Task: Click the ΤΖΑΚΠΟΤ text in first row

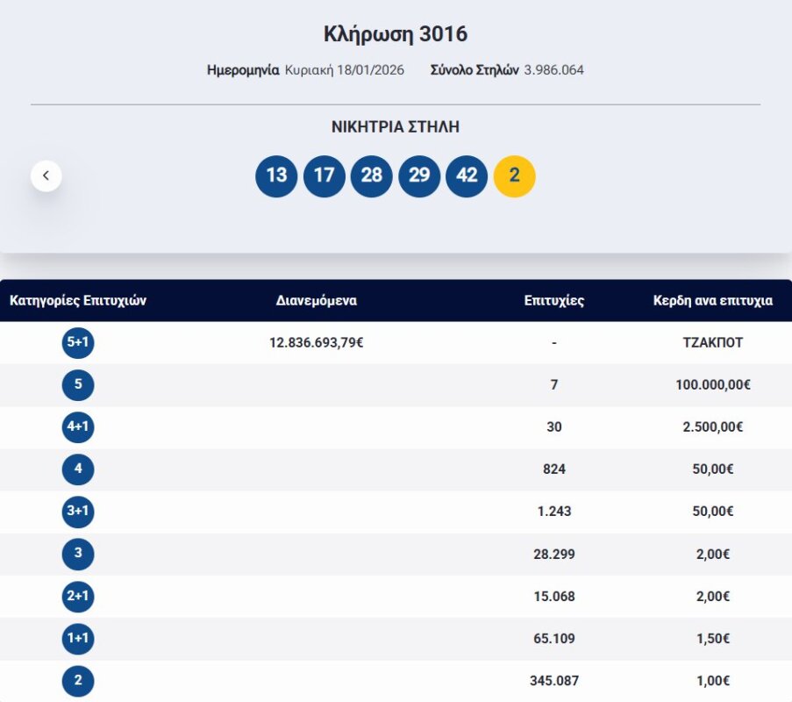Action: pyautogui.click(x=712, y=343)
